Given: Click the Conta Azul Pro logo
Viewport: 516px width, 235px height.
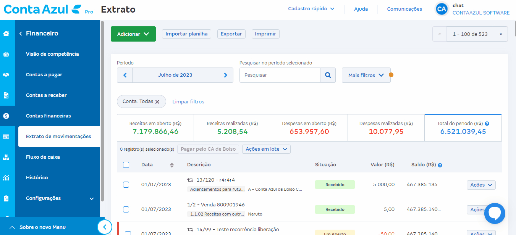Looking at the screenshot, I should point(49,9).
